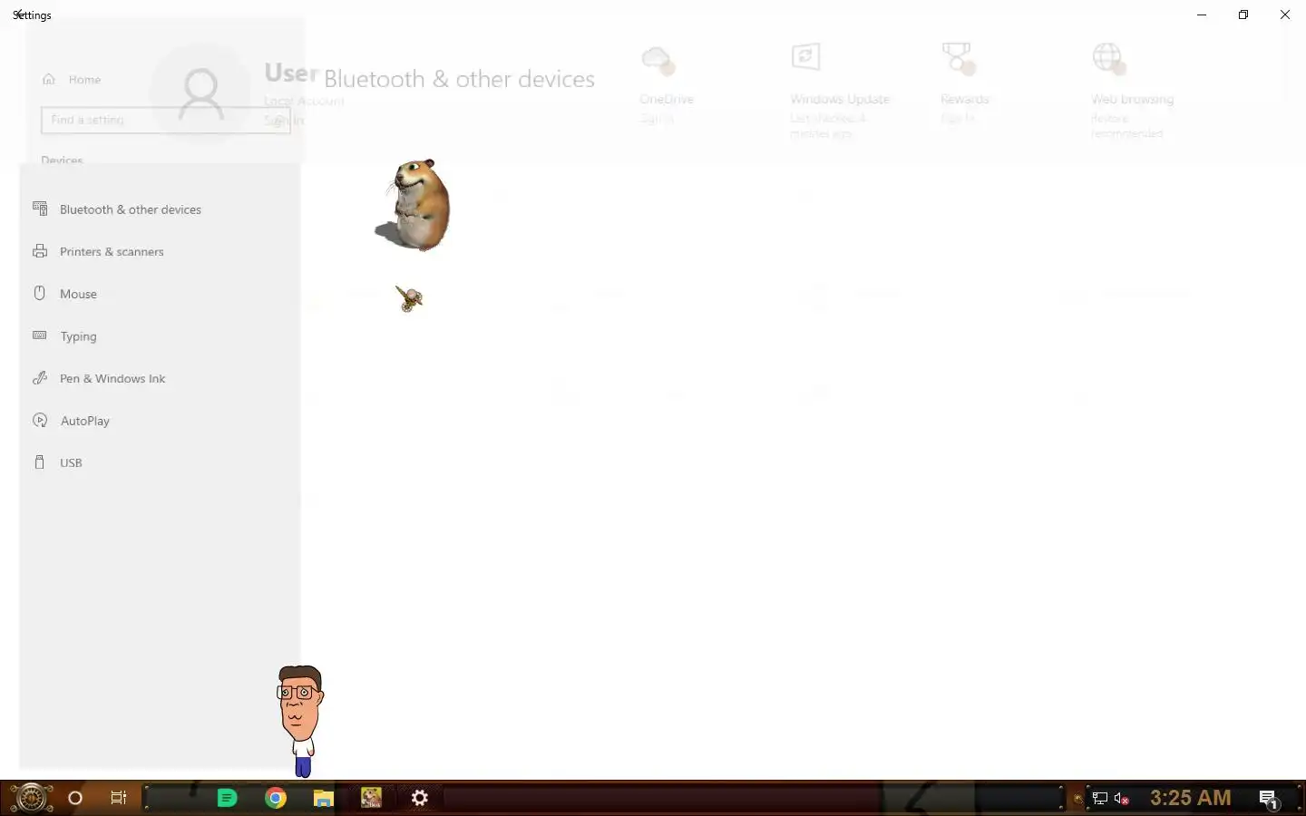Restore down the Settings window
Screen dimensions: 1306x816
[1243, 15]
